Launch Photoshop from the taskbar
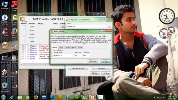This screenshot has width=178, height=100. coord(52,97)
